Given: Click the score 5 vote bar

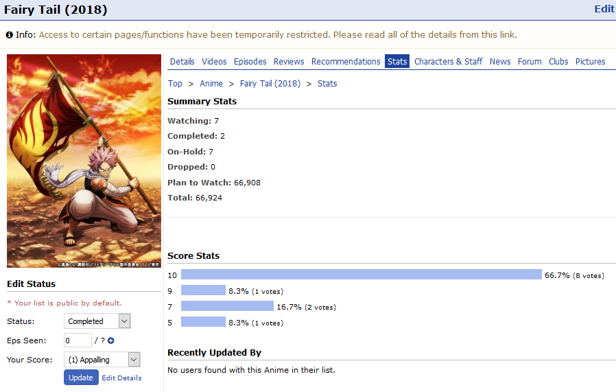Looking at the screenshot, I should (x=203, y=321).
